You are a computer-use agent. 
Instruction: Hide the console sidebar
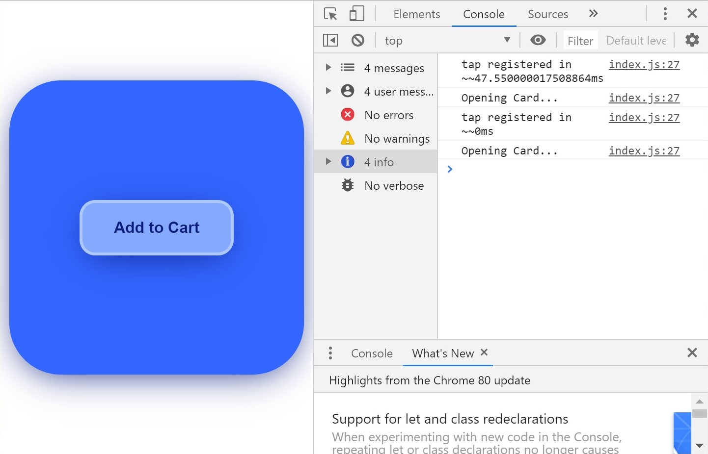coord(330,40)
